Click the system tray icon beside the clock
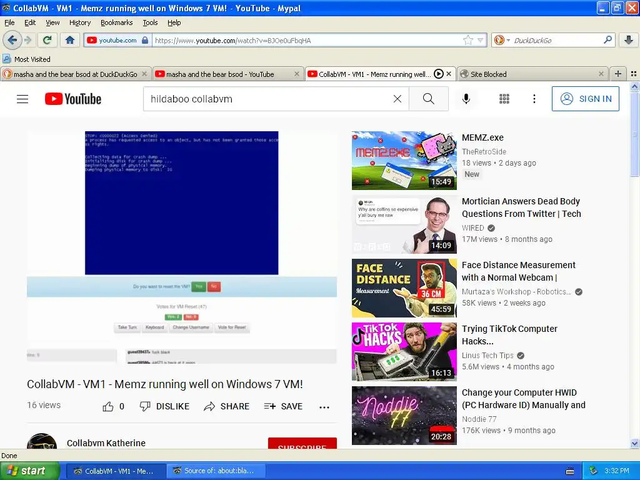The image size is (640, 480). tap(593, 471)
